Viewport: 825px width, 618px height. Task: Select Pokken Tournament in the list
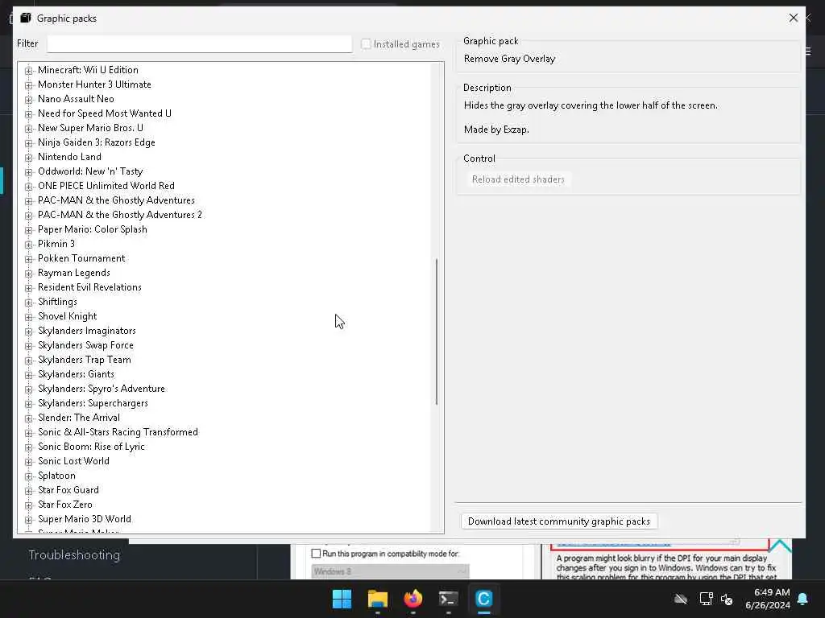pyautogui.click(x=81, y=258)
